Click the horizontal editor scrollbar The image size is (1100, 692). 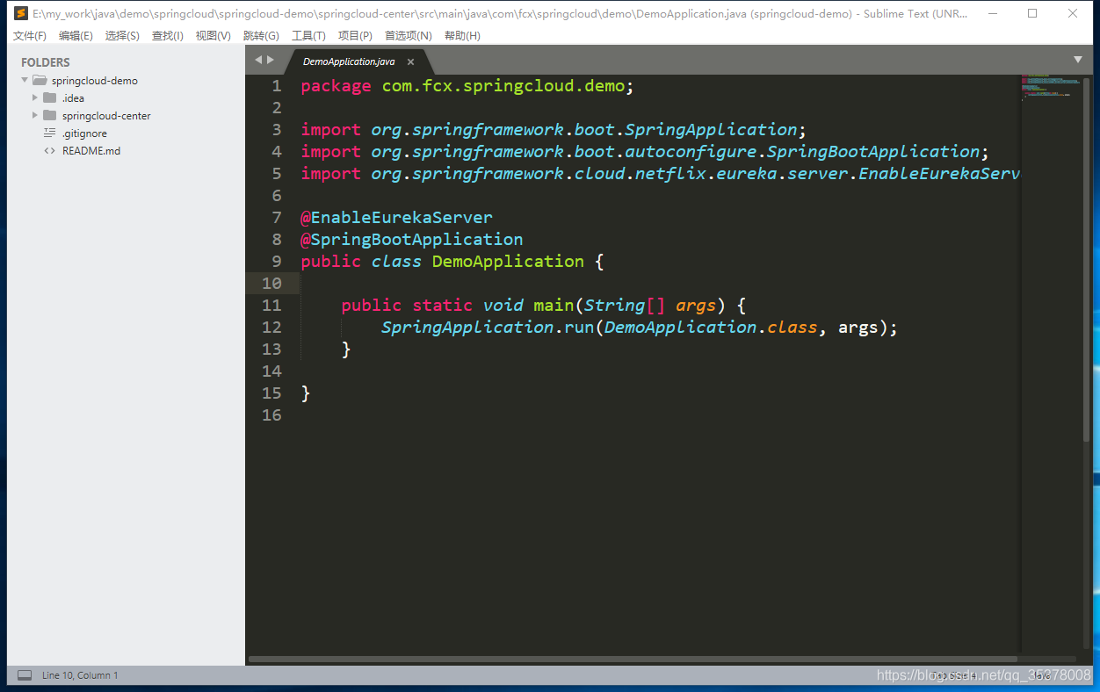point(633,659)
